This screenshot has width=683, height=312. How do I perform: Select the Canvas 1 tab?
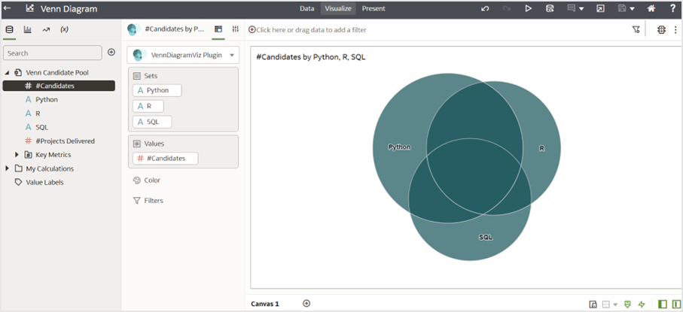265,304
